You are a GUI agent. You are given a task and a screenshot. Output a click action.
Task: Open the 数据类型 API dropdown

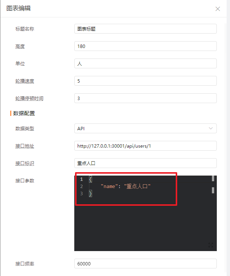pyautogui.click(x=146, y=128)
